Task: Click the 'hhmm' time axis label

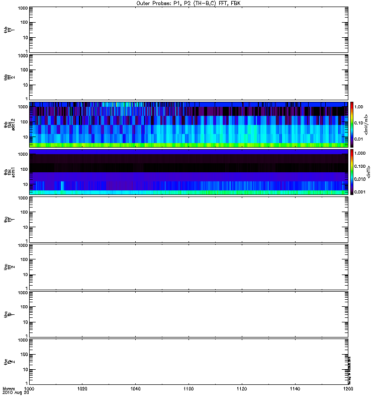Action: pos(9,388)
